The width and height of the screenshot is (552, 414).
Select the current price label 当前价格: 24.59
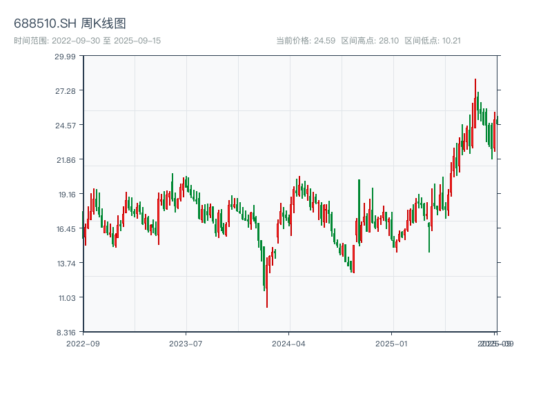306,41
